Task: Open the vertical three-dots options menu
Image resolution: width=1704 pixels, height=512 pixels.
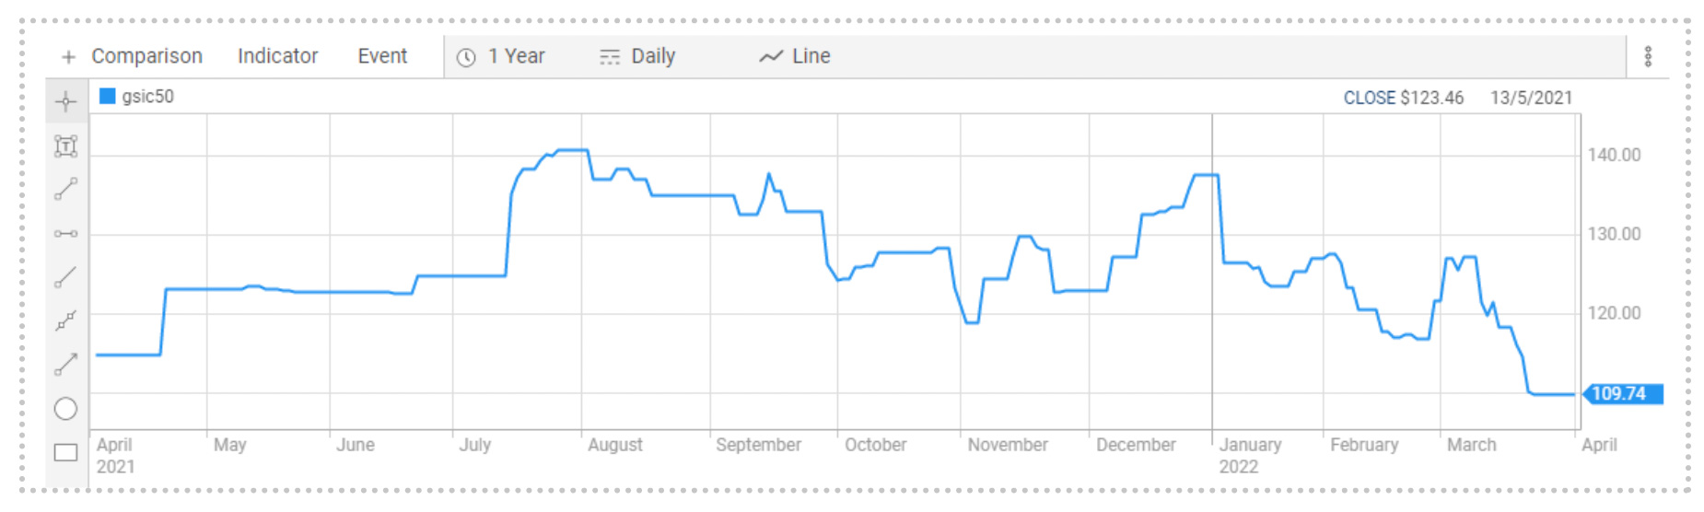Action: (x=1648, y=57)
